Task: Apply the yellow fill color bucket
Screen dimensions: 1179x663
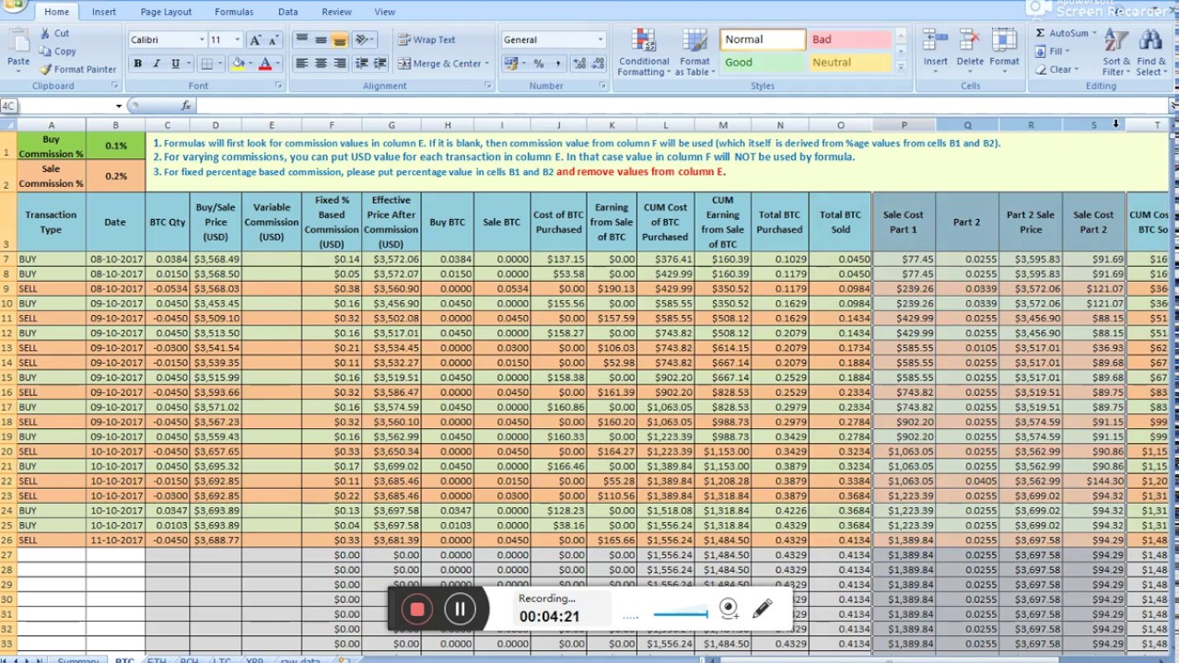Action: tap(238, 64)
